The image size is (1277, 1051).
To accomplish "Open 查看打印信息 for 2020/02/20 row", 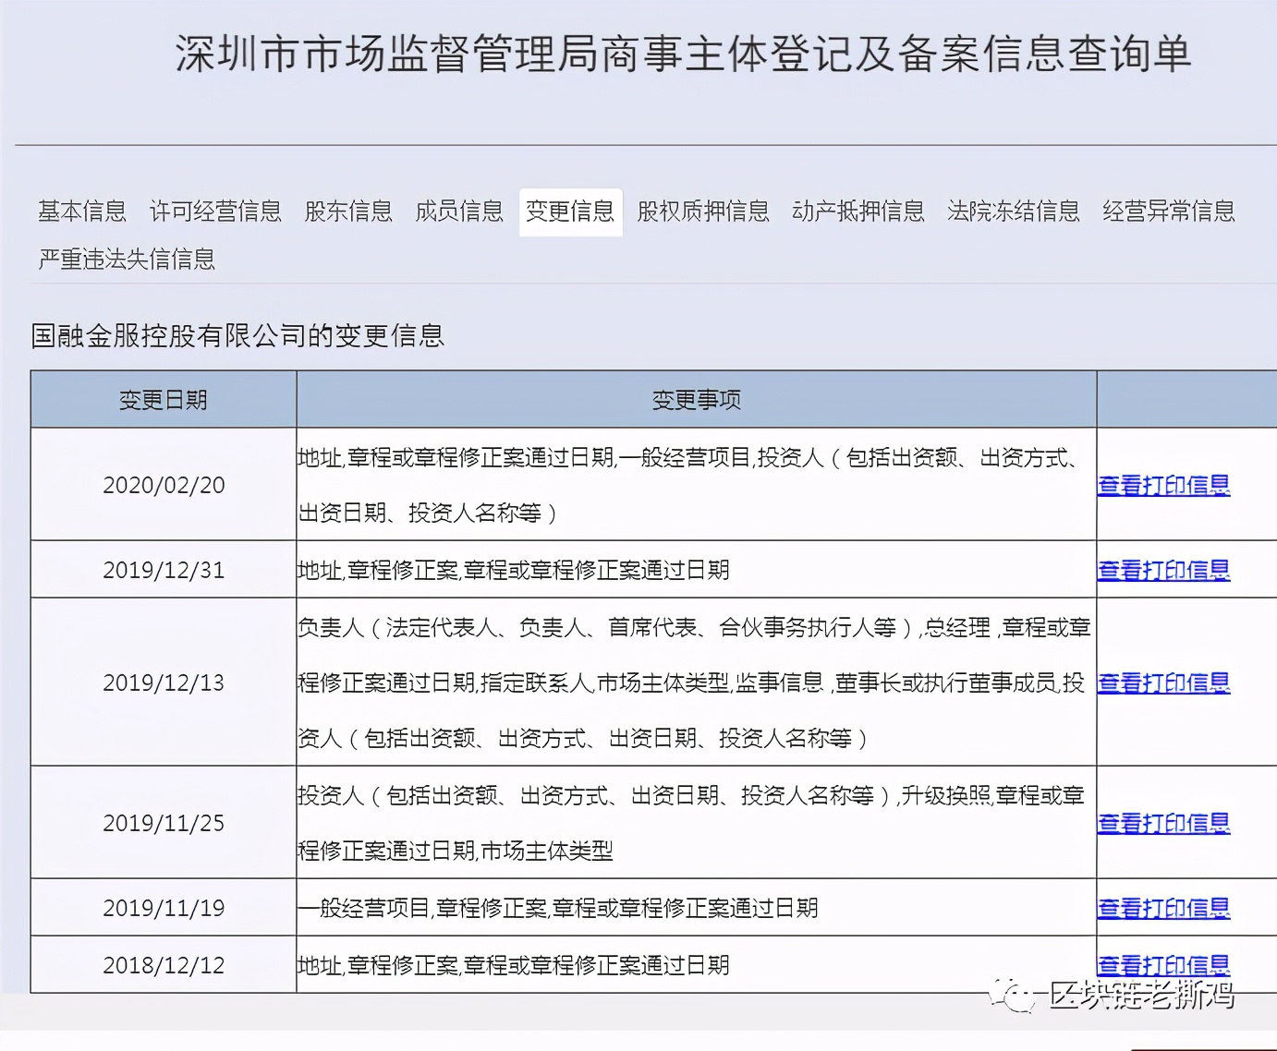I will click(x=1163, y=485).
